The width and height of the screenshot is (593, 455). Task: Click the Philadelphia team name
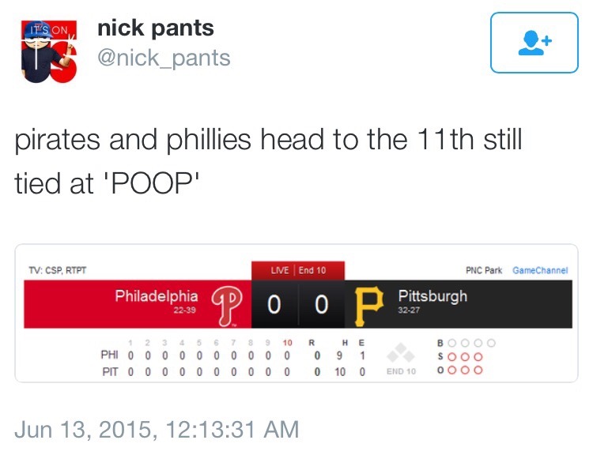[x=157, y=296]
